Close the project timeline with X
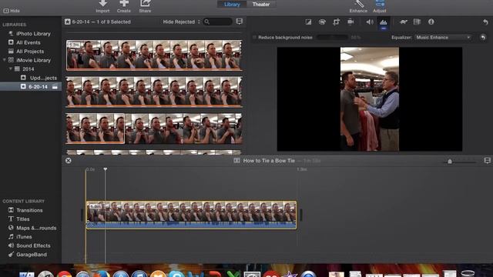The height and width of the screenshot is (277, 493). point(69,161)
